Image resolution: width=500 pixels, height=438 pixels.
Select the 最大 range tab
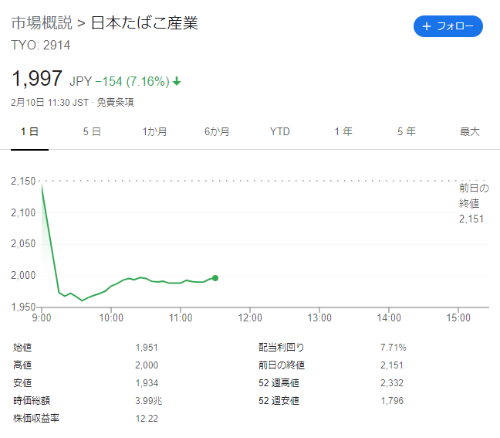click(x=470, y=131)
